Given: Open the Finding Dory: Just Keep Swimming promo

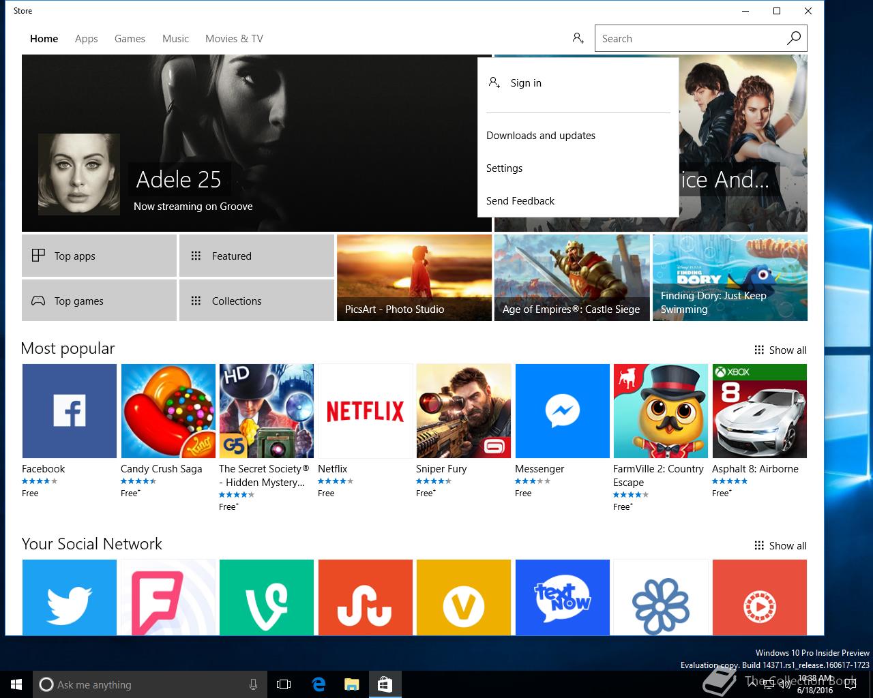Looking at the screenshot, I should pos(730,277).
